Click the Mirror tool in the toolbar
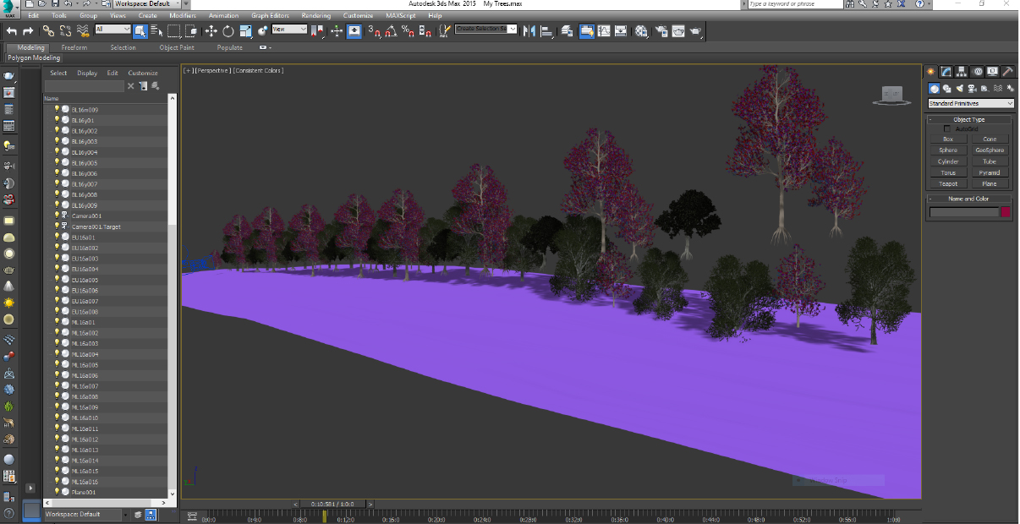Screen dimensions: 1020x524 tap(530, 31)
